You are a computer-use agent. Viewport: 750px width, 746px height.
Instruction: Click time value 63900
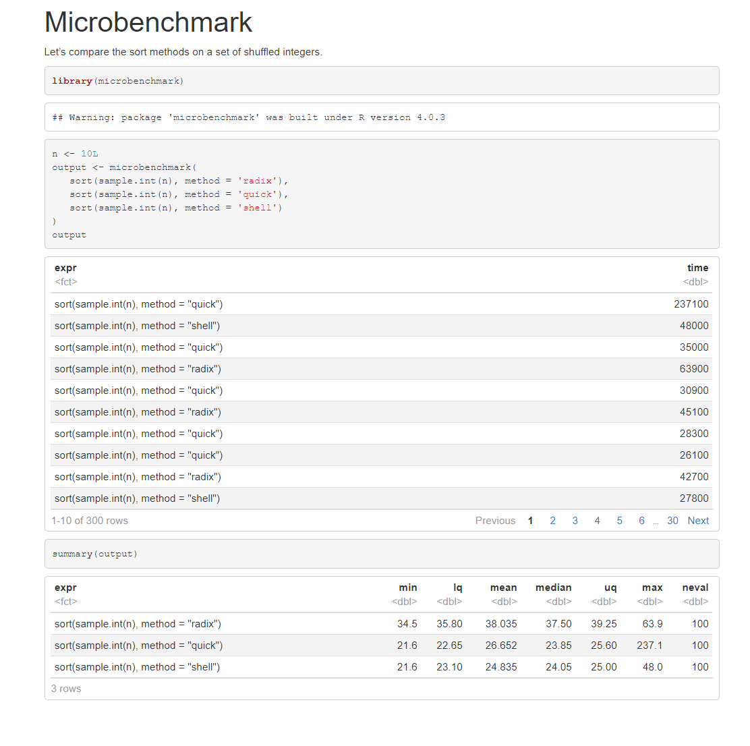[x=694, y=369]
